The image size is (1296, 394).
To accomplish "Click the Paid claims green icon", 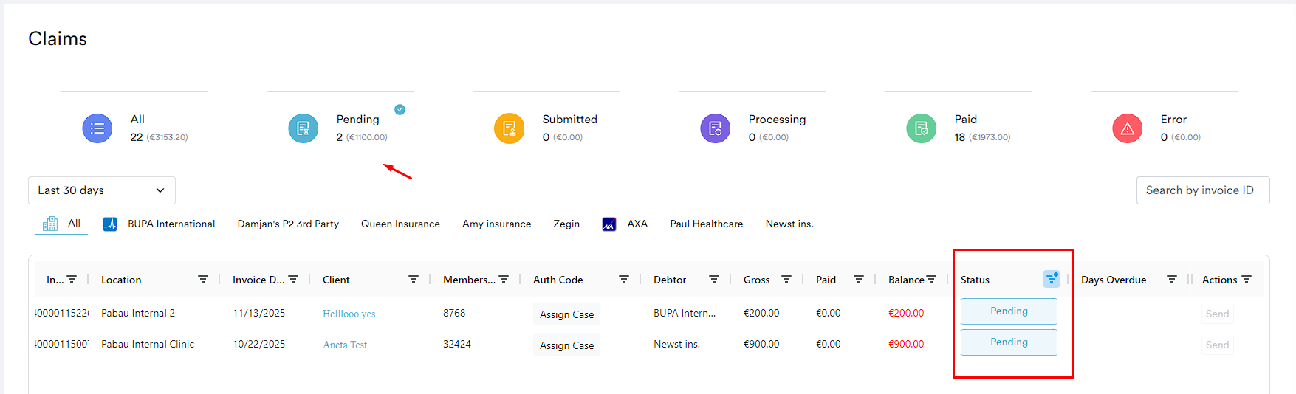I will 921,128.
